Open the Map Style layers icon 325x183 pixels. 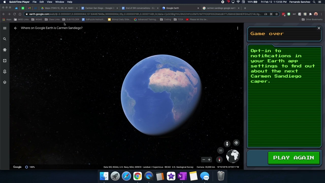pyautogui.click(x=5, y=82)
